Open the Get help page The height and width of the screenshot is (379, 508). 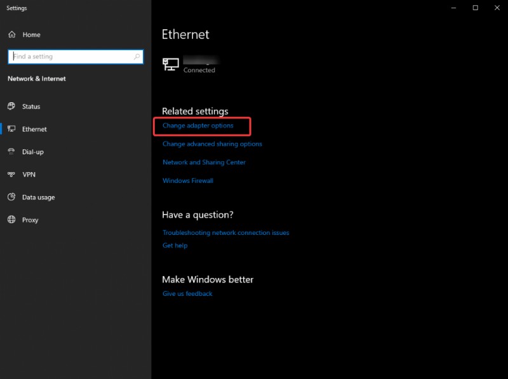pos(175,245)
